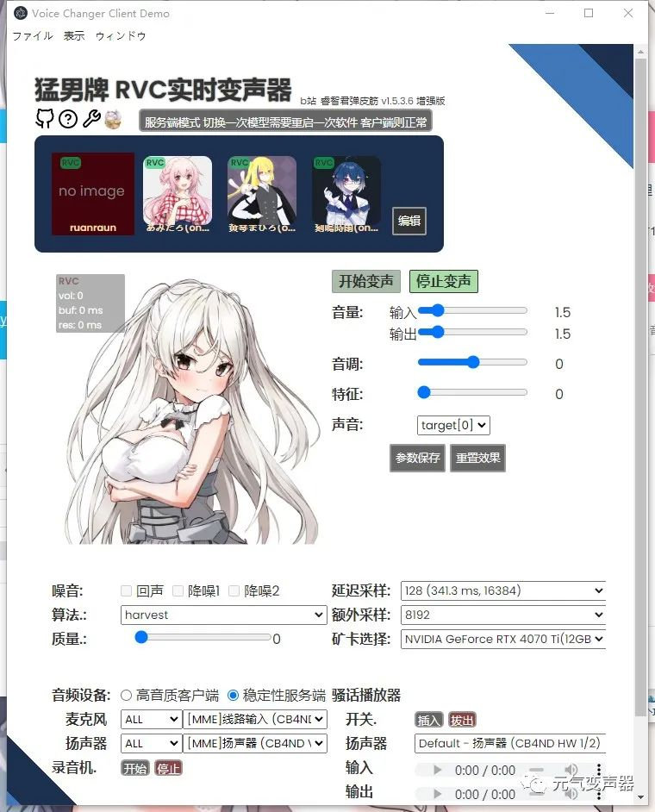Open the 表示 menu
Viewport: 655px width, 812px height.
tap(74, 35)
